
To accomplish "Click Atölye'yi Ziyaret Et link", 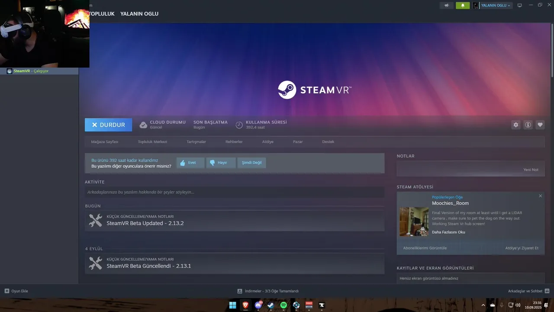I will [x=522, y=248].
